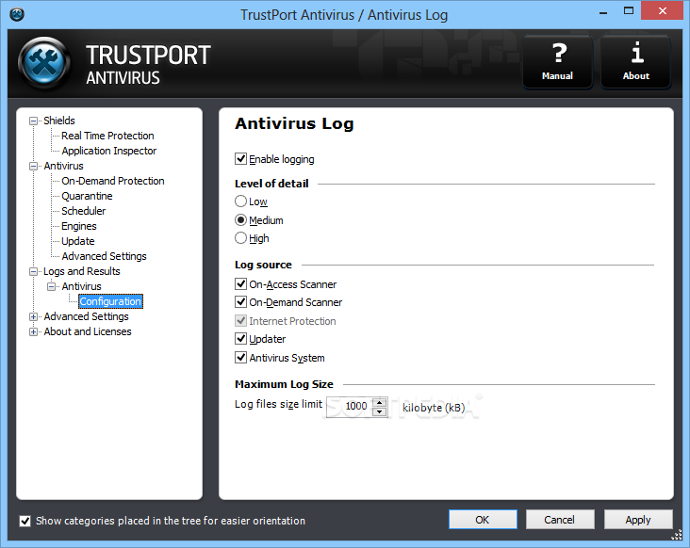Select the Configuration tree item
This screenshot has width=690, height=548.
pyautogui.click(x=110, y=301)
